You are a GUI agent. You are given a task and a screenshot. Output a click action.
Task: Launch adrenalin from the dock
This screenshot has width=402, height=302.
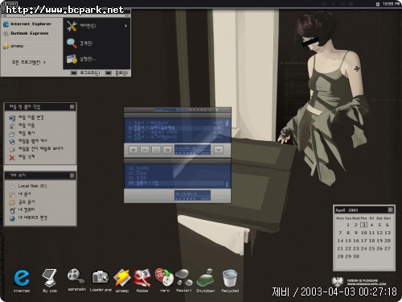pyautogui.click(x=76, y=277)
